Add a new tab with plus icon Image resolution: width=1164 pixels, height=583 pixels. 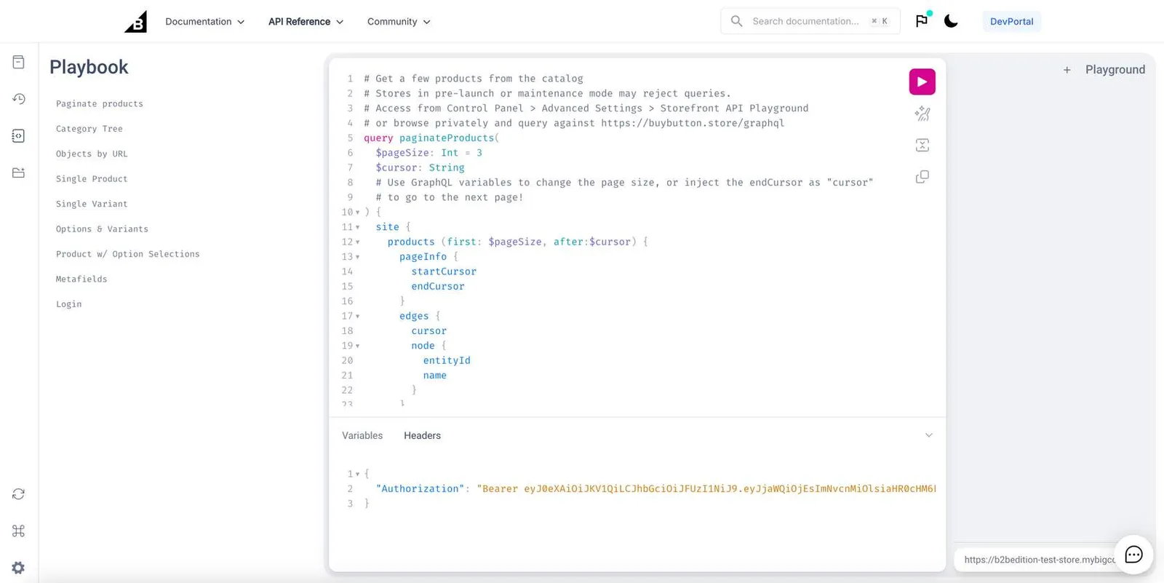(1067, 70)
